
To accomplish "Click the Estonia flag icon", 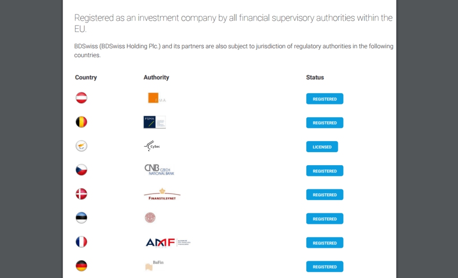I will [81, 218].
